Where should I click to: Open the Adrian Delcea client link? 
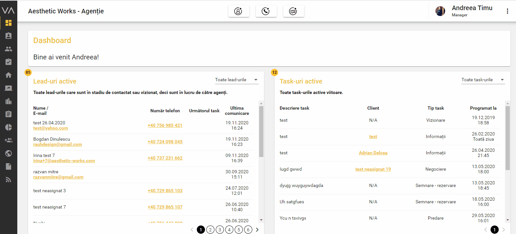coord(373,153)
